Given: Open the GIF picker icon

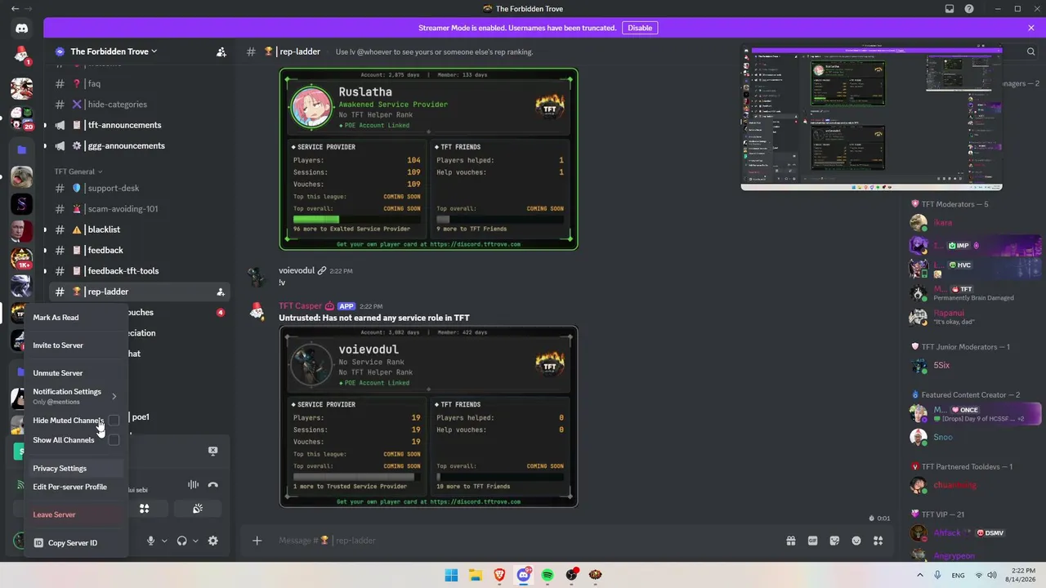Looking at the screenshot, I should 813,541.
